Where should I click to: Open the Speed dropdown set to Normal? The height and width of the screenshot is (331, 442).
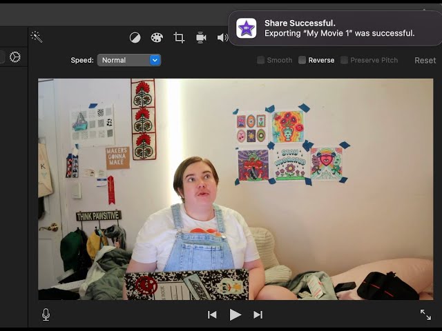(129, 60)
